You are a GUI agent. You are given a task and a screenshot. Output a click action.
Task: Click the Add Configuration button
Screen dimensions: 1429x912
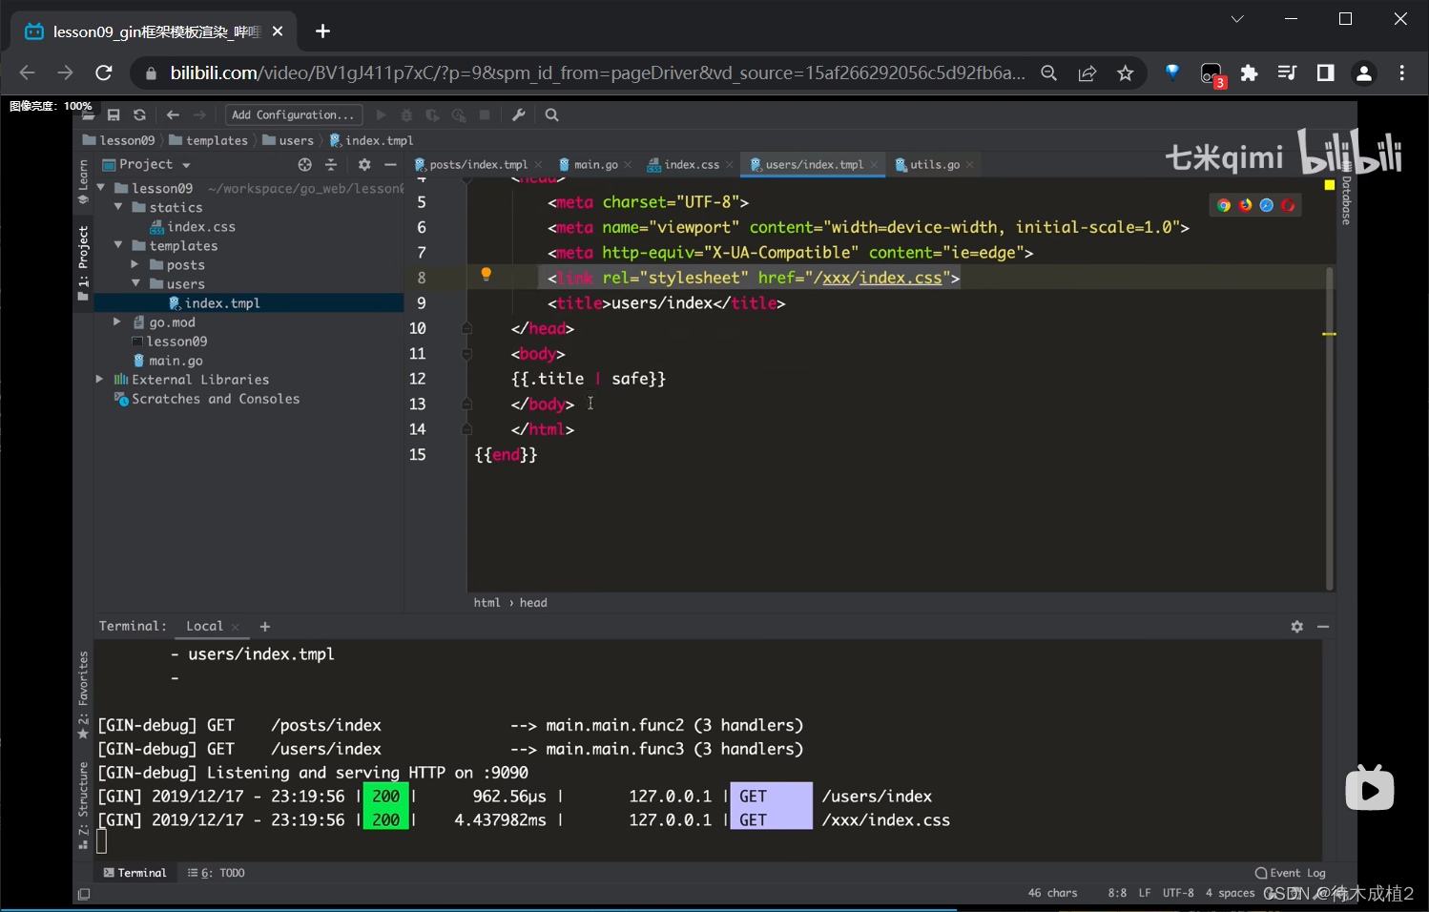coord(293,115)
